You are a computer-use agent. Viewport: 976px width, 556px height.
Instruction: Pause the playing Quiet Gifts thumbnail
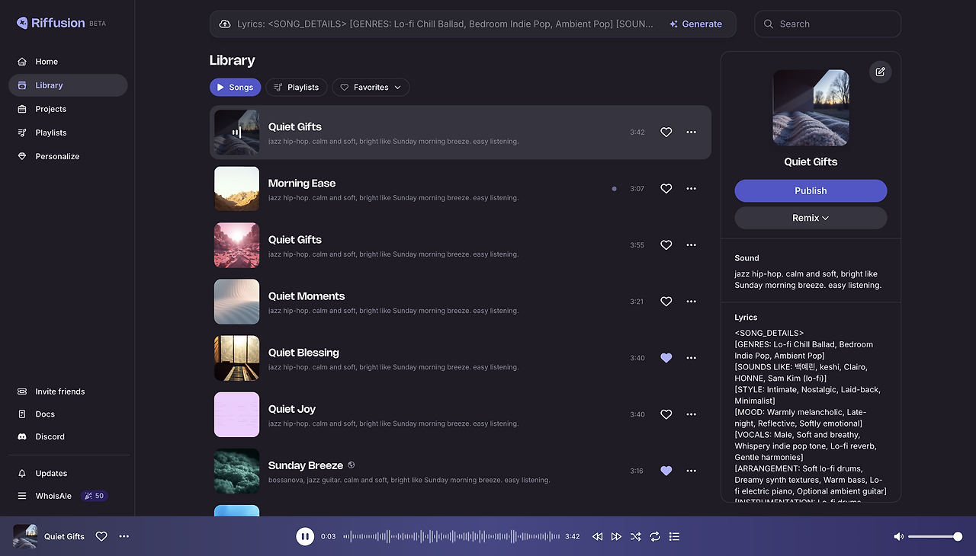[x=236, y=133]
